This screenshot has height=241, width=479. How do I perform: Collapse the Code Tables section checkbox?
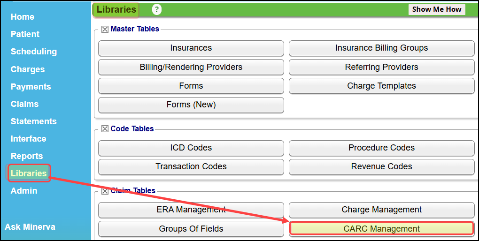coord(105,129)
